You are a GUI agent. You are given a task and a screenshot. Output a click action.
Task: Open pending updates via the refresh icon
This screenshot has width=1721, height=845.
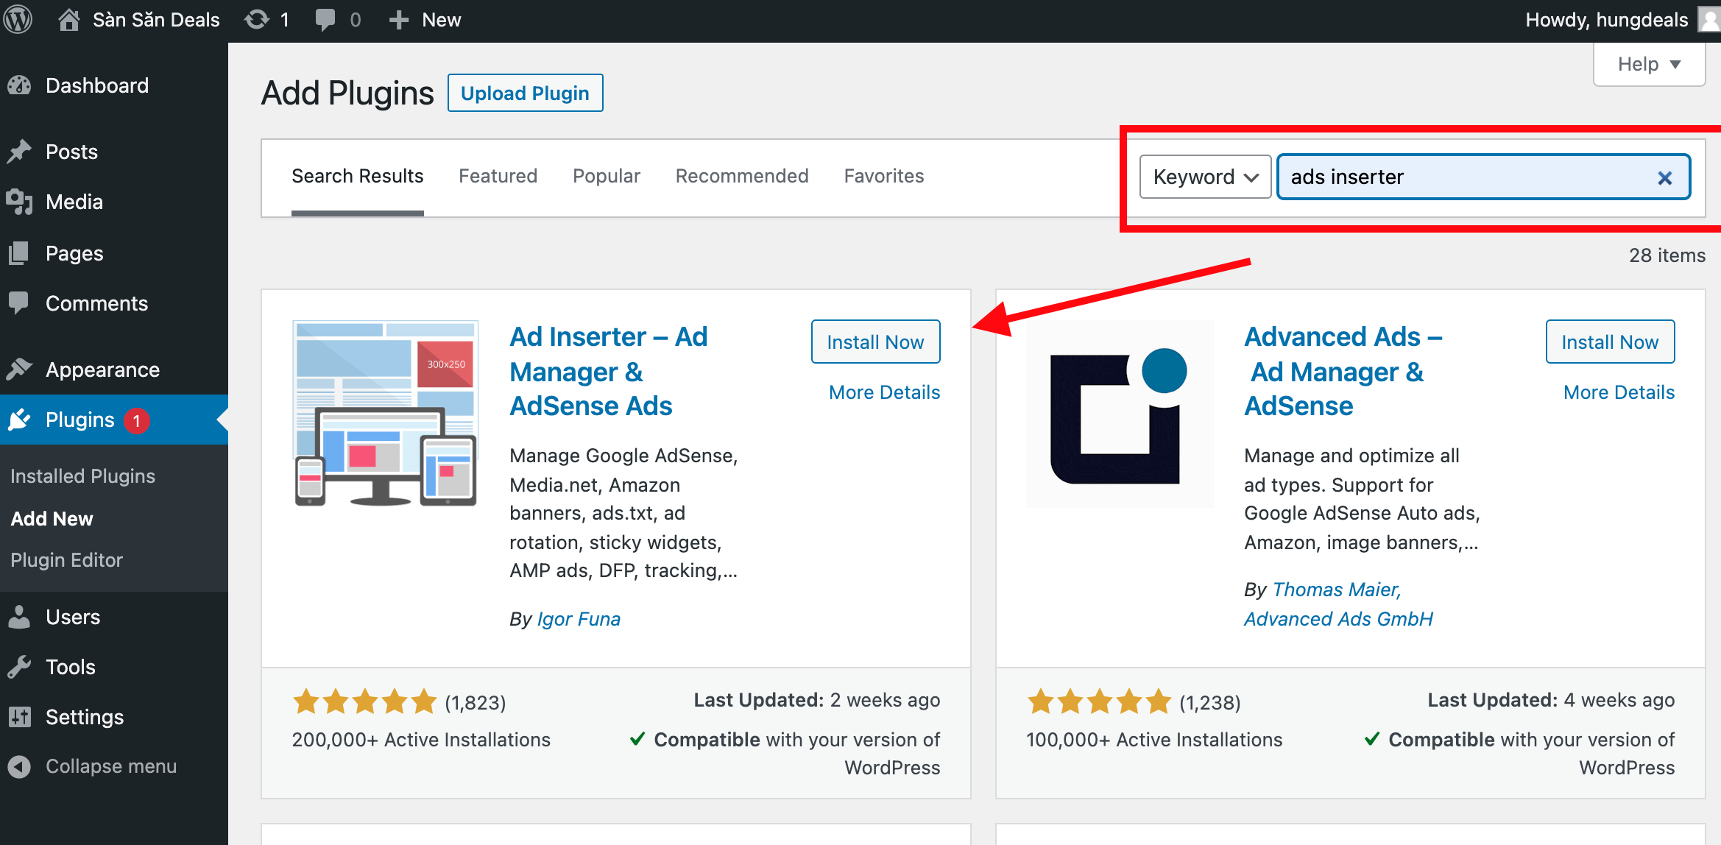(257, 20)
